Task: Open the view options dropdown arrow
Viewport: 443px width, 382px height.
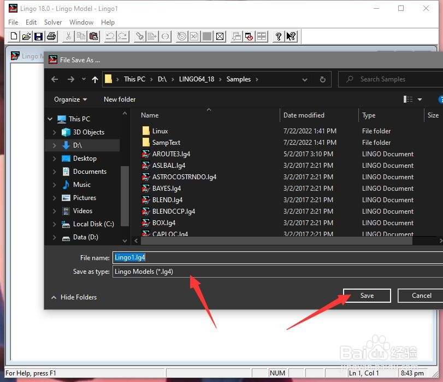Action: (420, 99)
